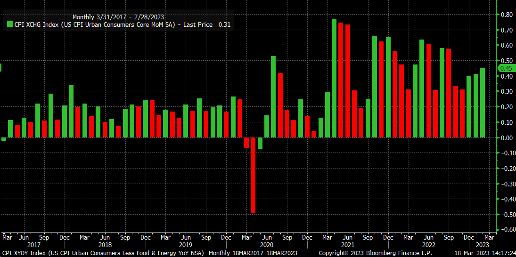Click the 0.80 label on the y-axis
The width and height of the screenshot is (516, 257).
point(507,15)
